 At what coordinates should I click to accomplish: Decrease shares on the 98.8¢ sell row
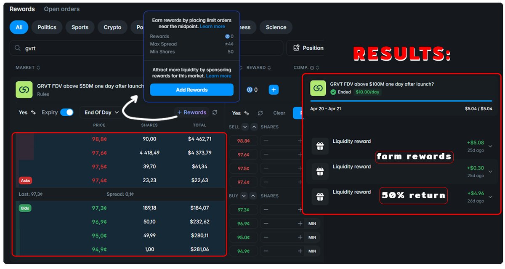pyautogui.click(x=266, y=141)
